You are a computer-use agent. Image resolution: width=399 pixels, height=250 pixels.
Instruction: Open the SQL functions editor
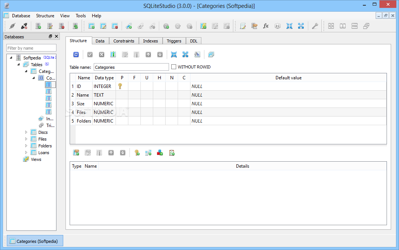266,26
